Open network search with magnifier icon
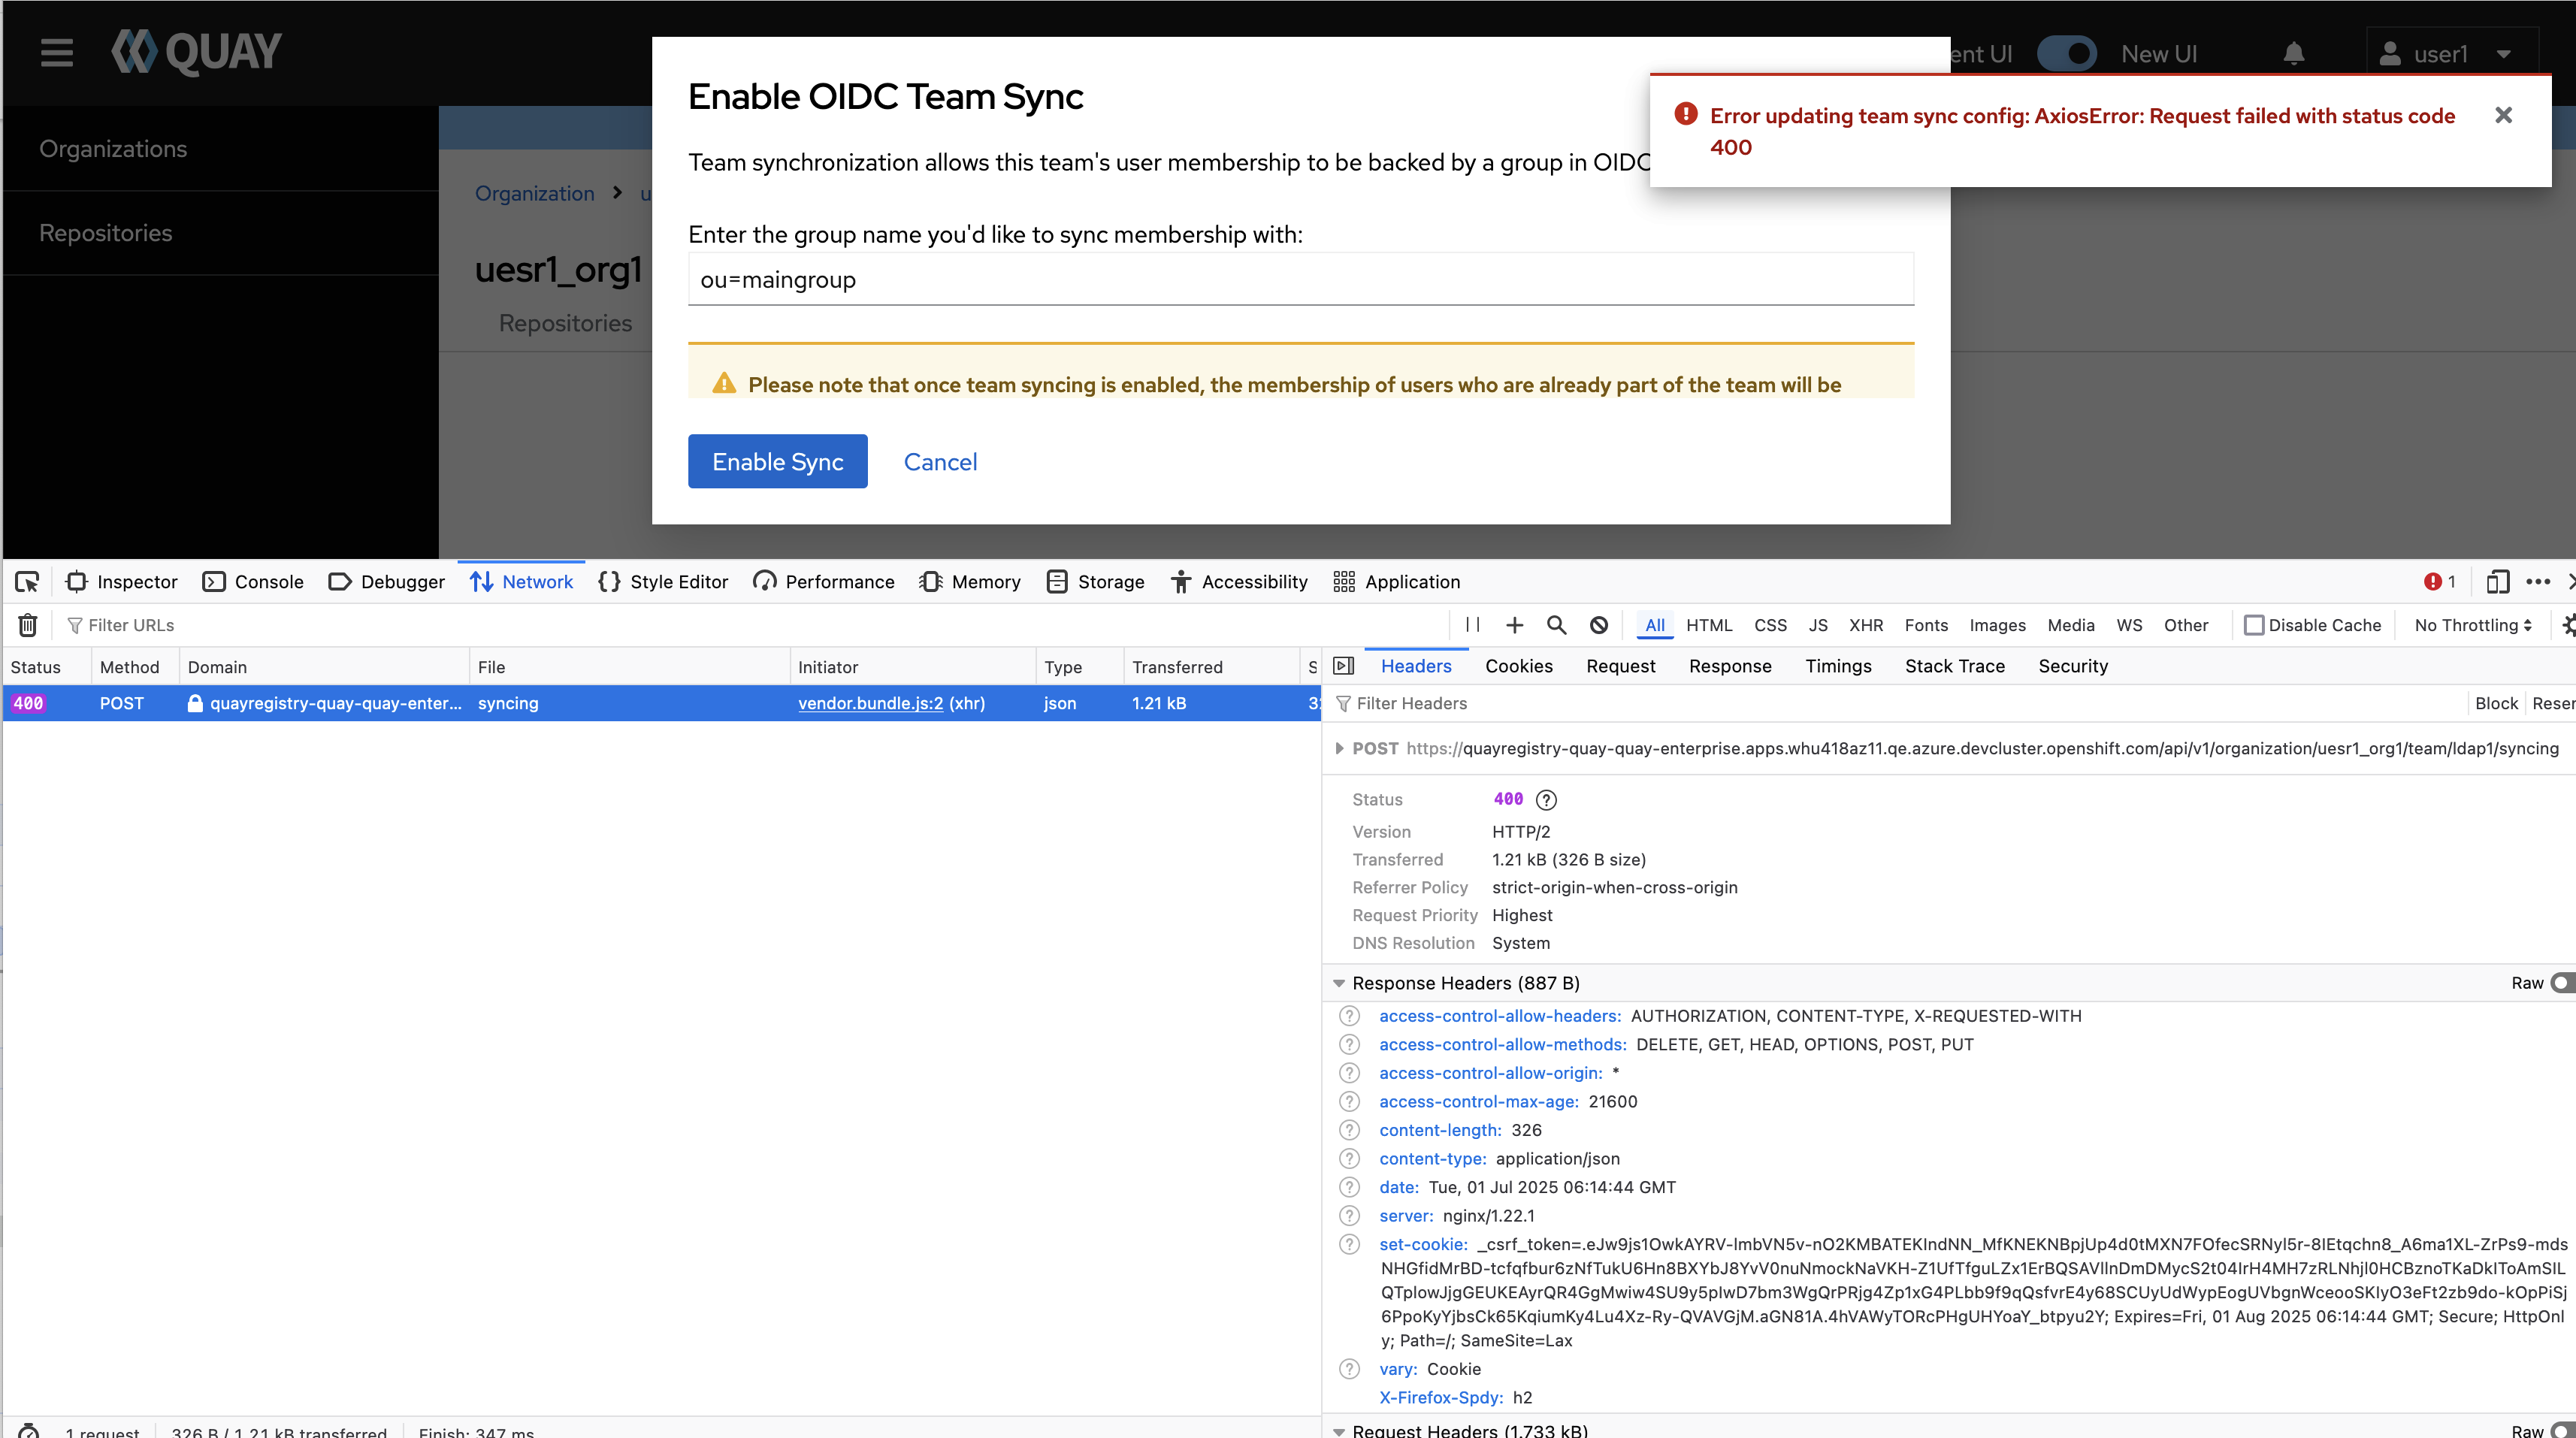Screen dimensions: 2576x1438 click(x=1556, y=625)
